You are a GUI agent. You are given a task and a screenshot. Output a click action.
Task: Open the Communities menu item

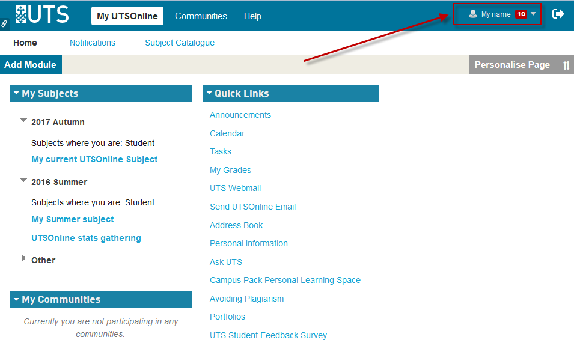(201, 16)
